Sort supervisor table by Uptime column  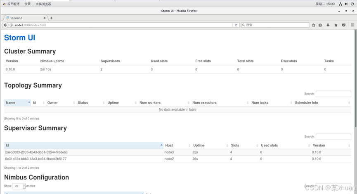pyautogui.click(x=210, y=145)
